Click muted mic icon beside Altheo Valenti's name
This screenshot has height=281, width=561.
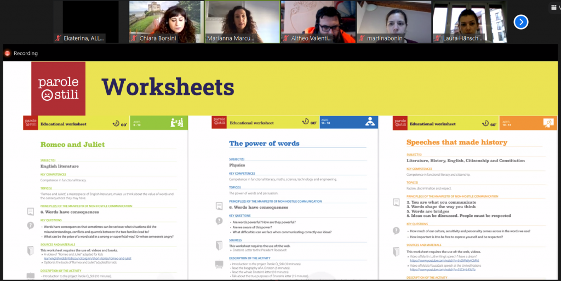point(285,38)
